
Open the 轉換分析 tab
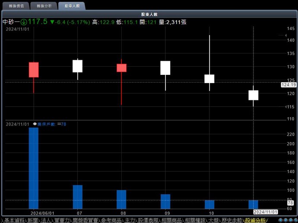(x=44, y=6)
